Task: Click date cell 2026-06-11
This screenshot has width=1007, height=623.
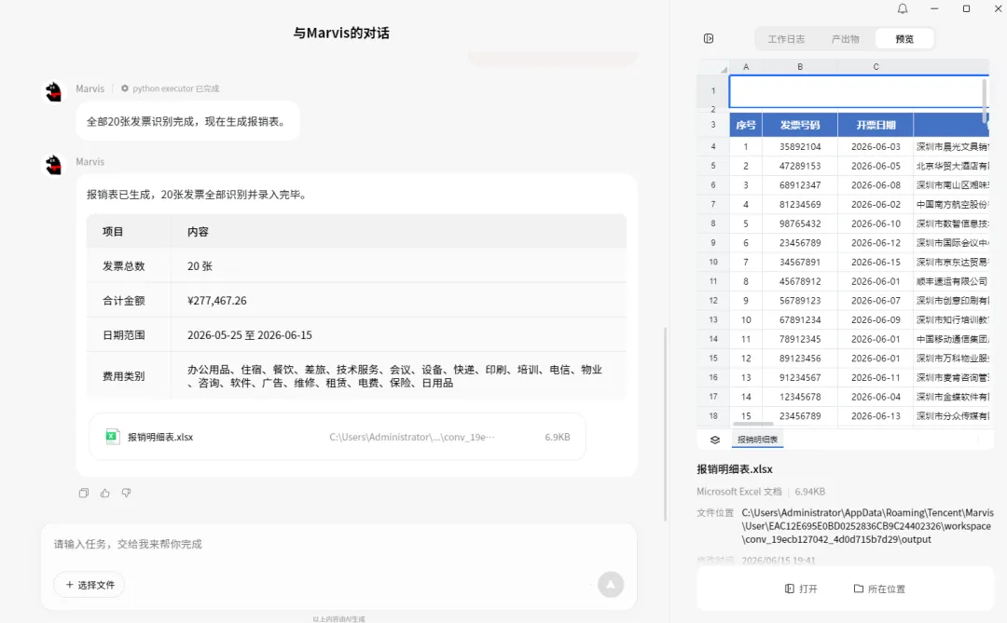Action: click(876, 378)
